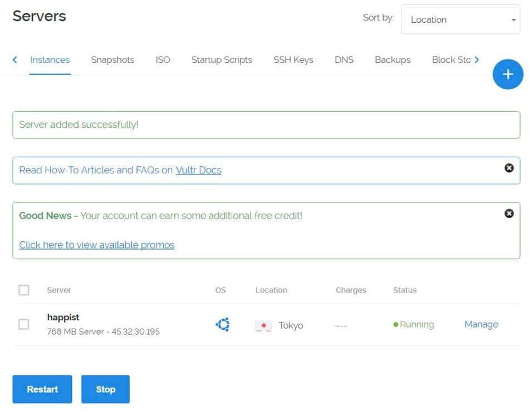Toggle the select-all servers checkbox
The height and width of the screenshot is (412, 529).
pos(24,290)
